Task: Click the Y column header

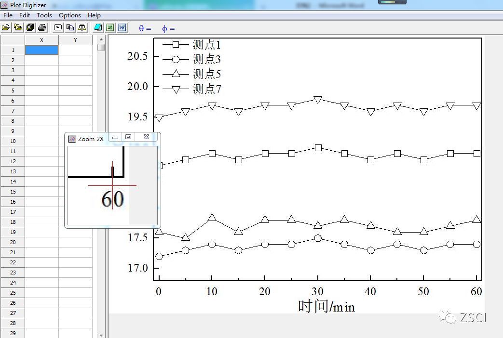Action: (x=75, y=40)
